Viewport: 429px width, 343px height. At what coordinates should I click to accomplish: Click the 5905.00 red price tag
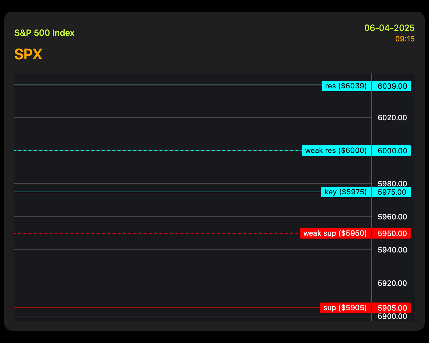(392, 308)
